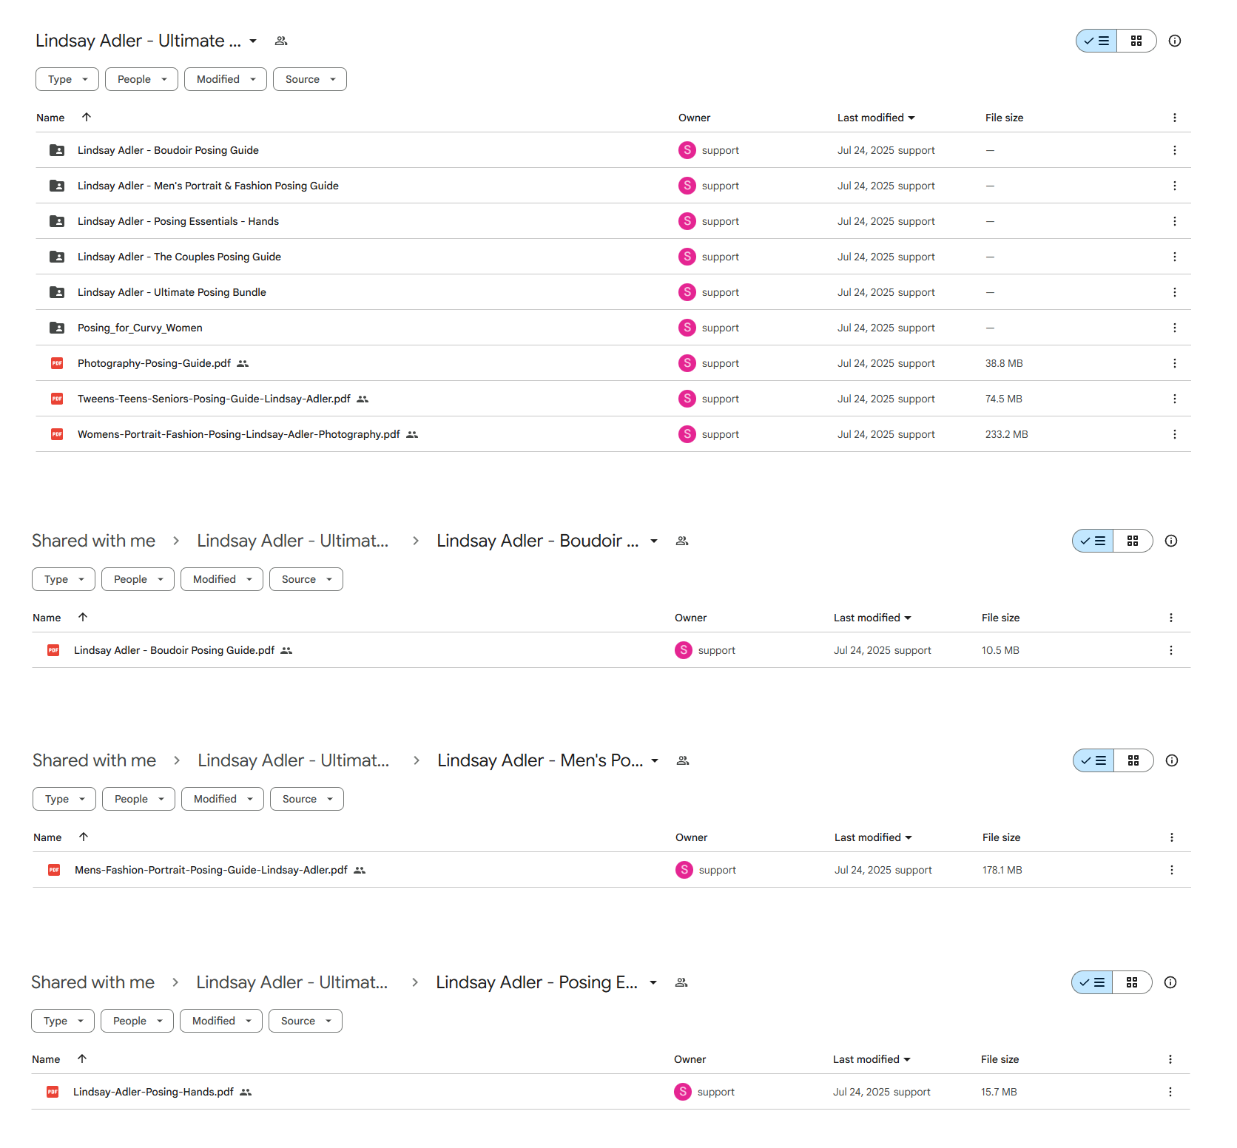
Task: Sort by Last modified in Men's Po... list
Action: coord(873,837)
